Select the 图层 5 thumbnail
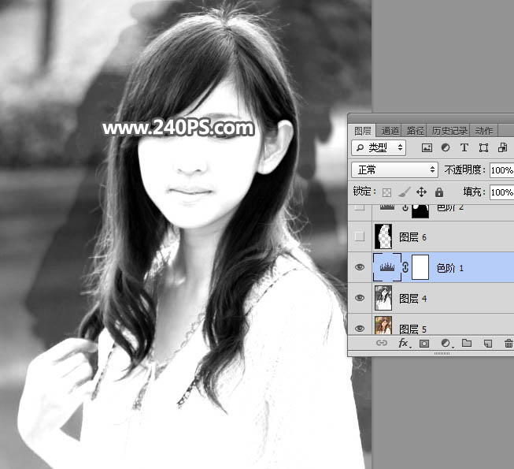This screenshot has width=514, height=469. (x=383, y=326)
